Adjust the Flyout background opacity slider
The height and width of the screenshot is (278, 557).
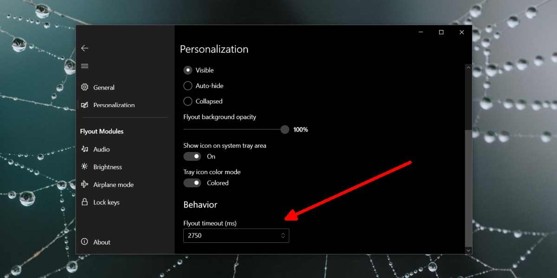coord(285,130)
